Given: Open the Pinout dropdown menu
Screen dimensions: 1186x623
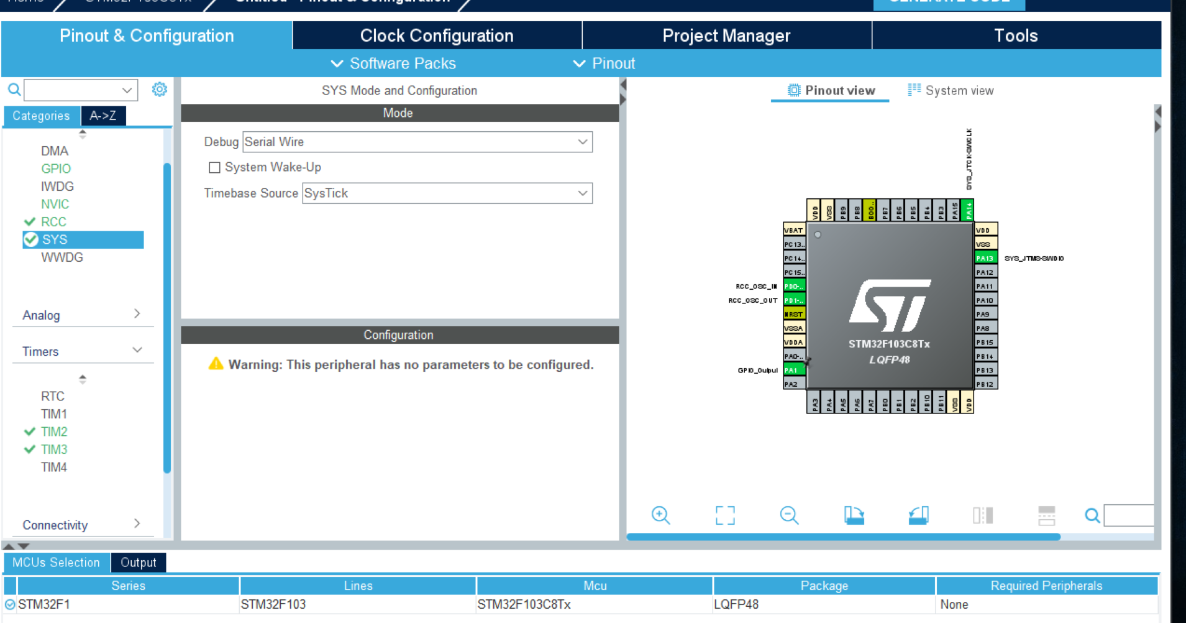Looking at the screenshot, I should click(604, 63).
